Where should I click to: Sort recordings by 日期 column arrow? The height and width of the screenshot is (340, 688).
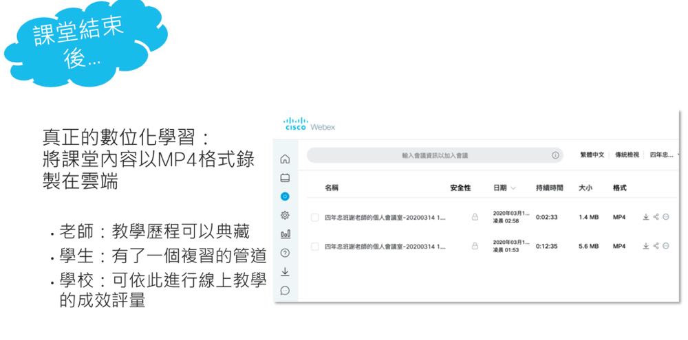(x=513, y=188)
